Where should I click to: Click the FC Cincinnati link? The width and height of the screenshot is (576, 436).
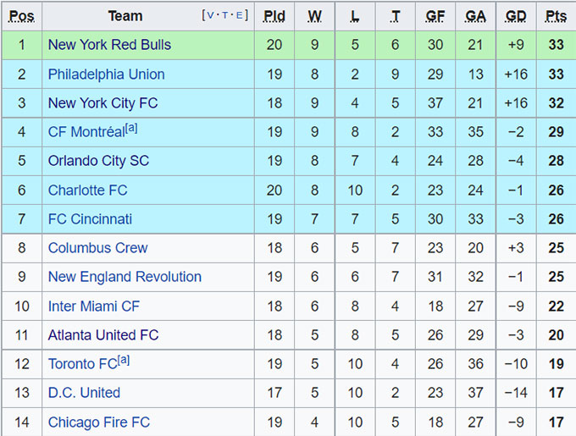coord(90,219)
